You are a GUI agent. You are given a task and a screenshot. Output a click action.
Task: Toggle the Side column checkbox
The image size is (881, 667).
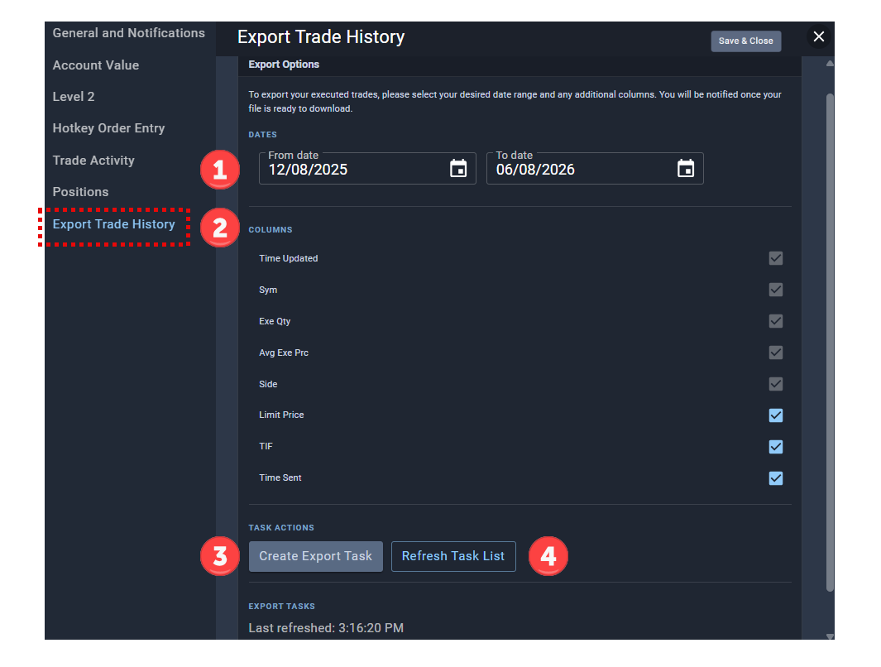click(775, 384)
